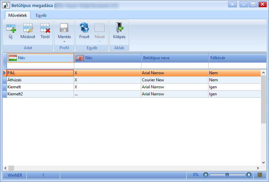Delete record with the Töröl icon
Viewport: 269px width, 182px height.
45,28
